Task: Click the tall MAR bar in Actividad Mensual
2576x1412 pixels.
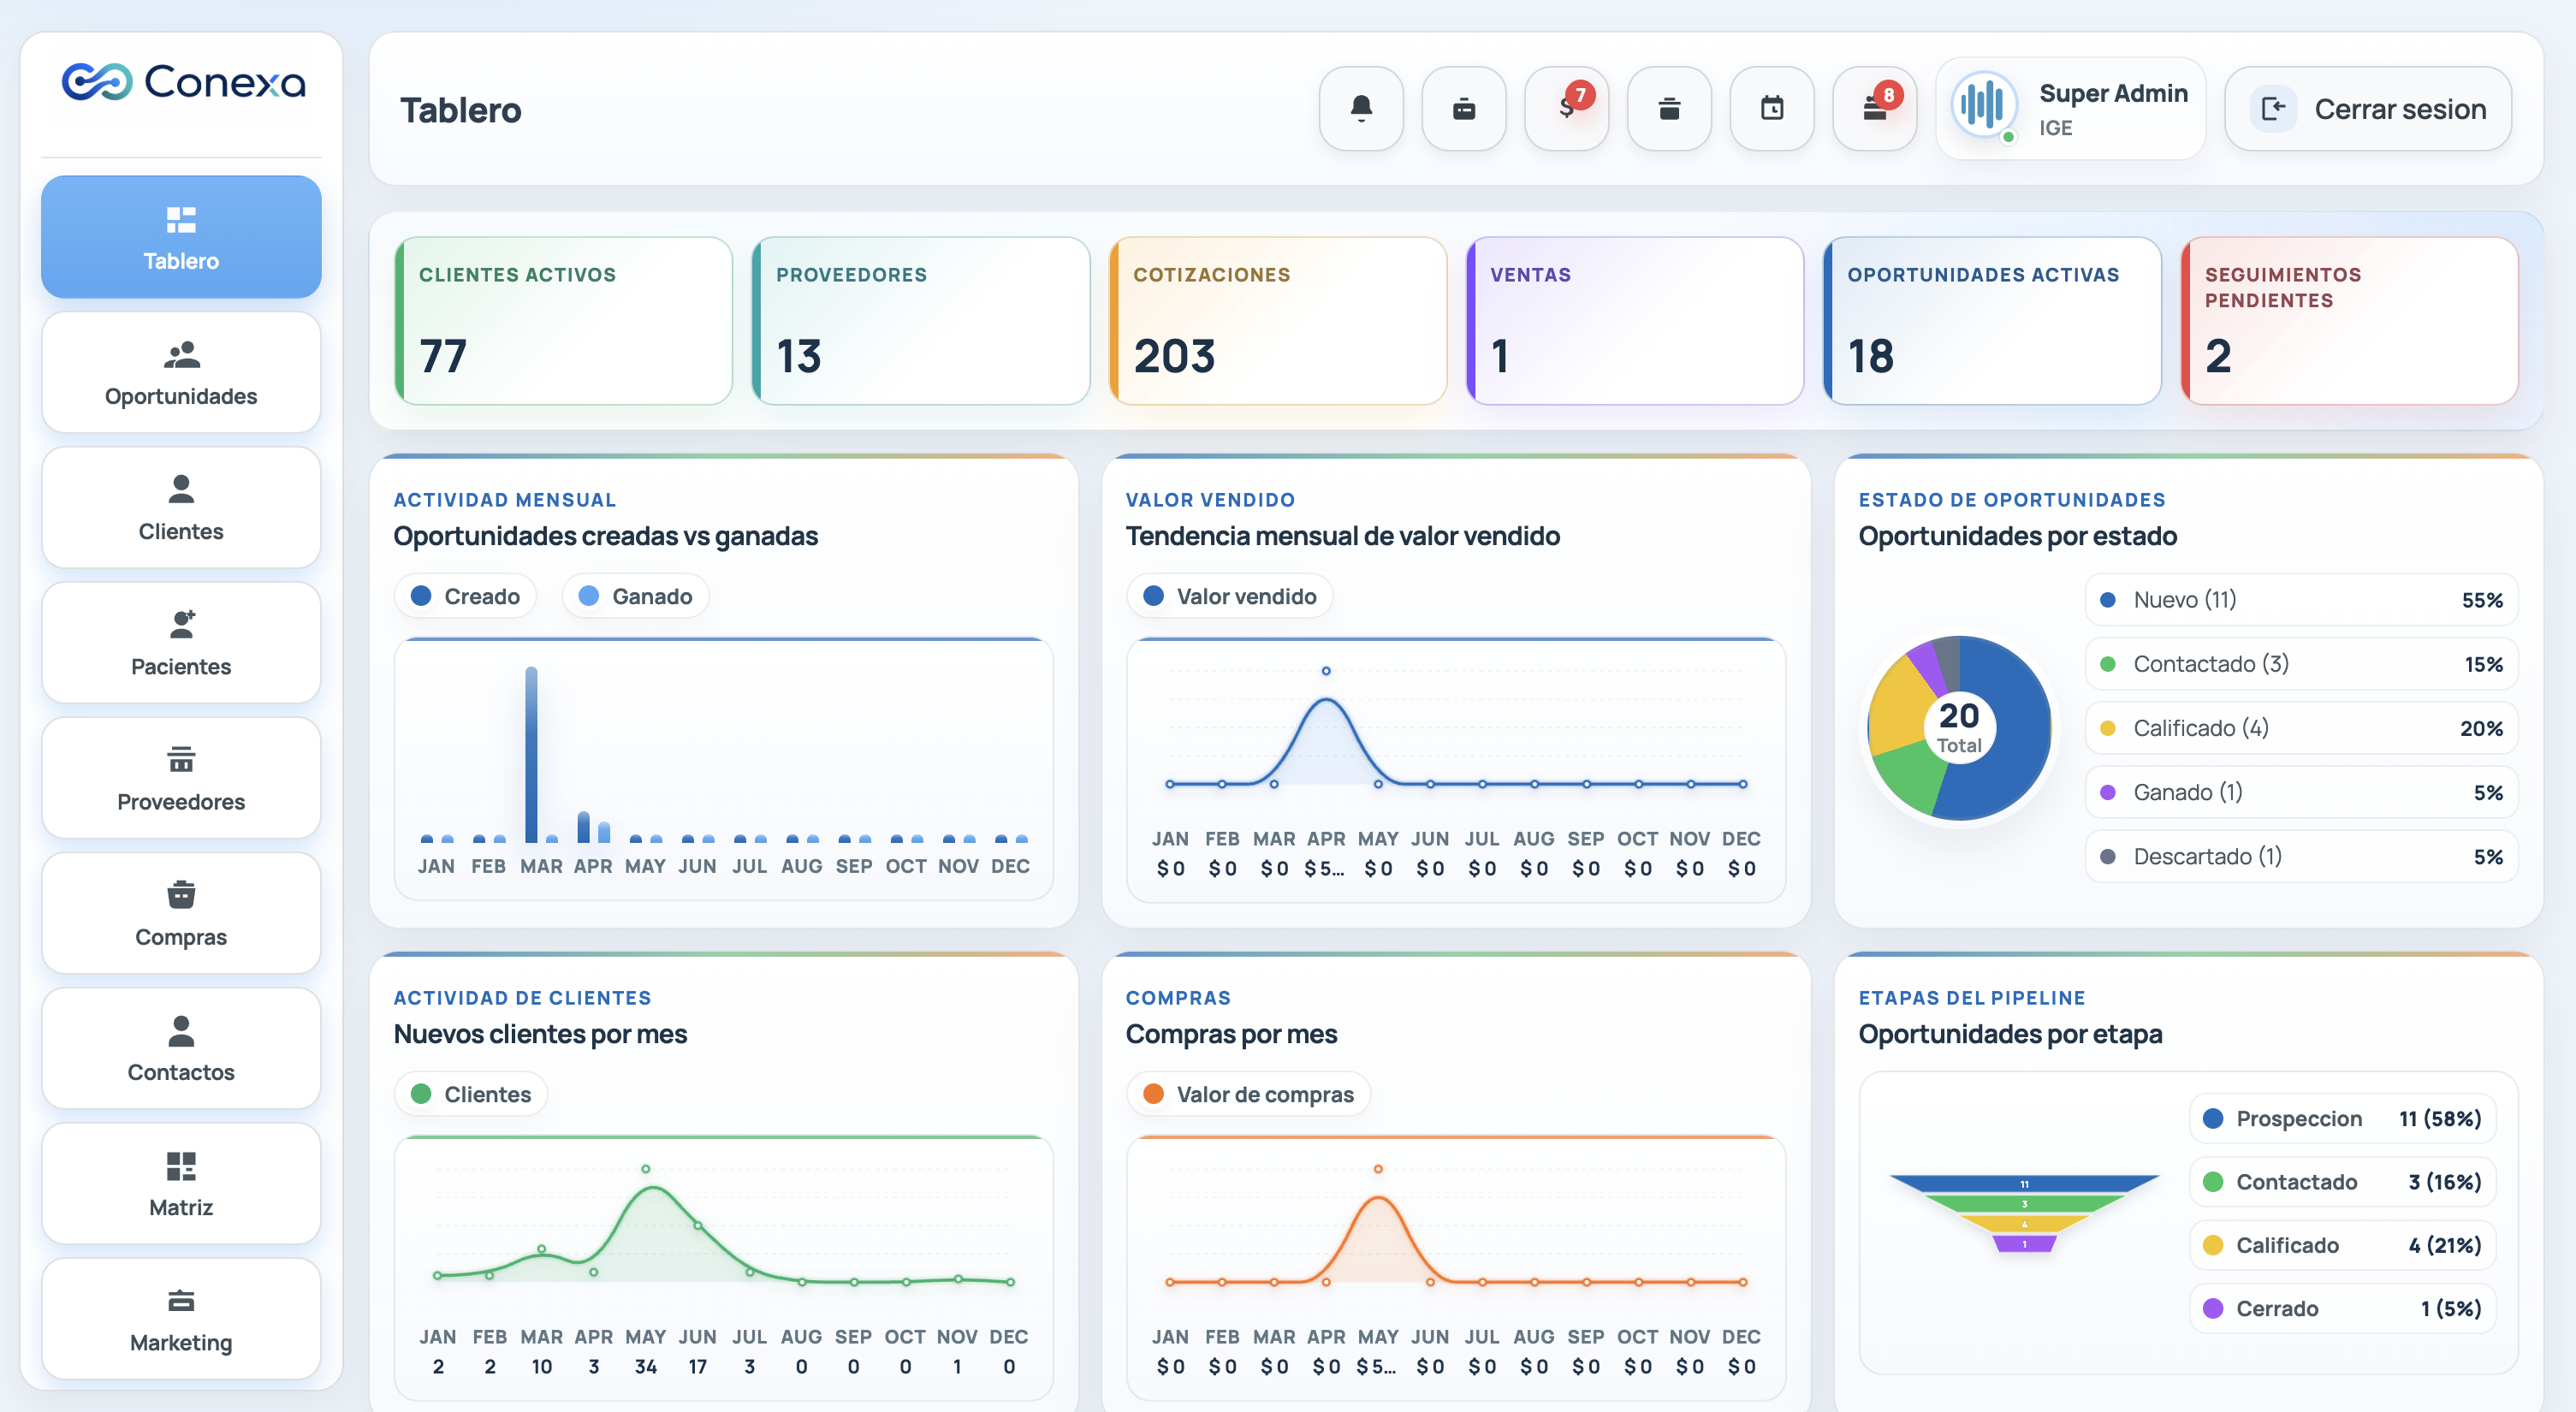Action: click(x=531, y=755)
